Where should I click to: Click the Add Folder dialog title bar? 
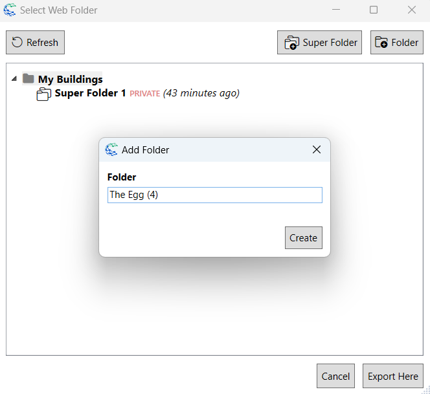tap(214, 149)
